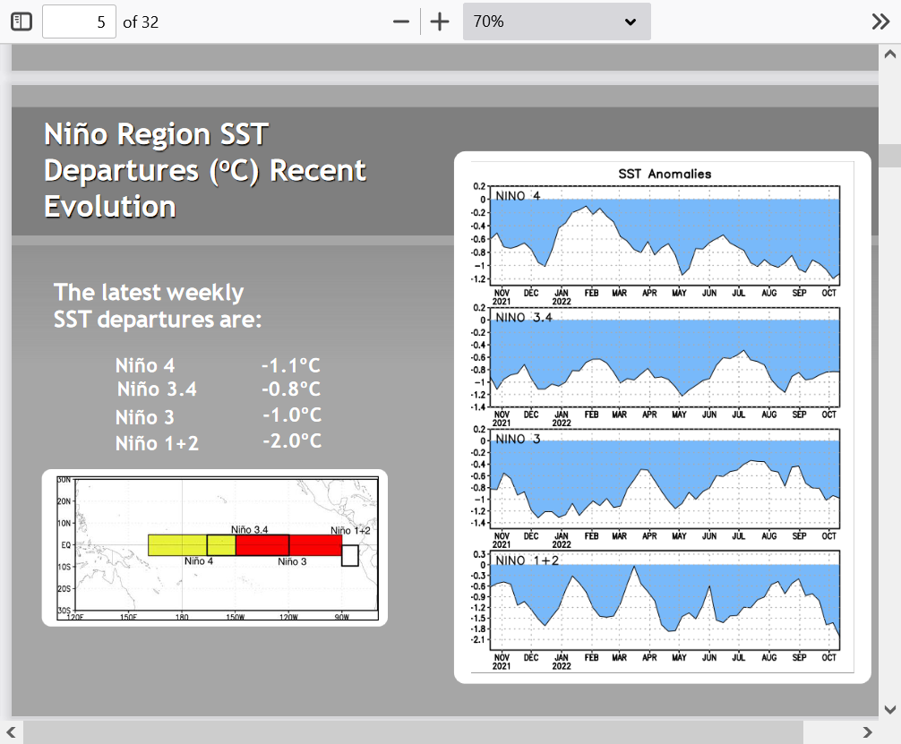
Task: Click the Niño 3.4 label on the map
Action: [x=249, y=529]
